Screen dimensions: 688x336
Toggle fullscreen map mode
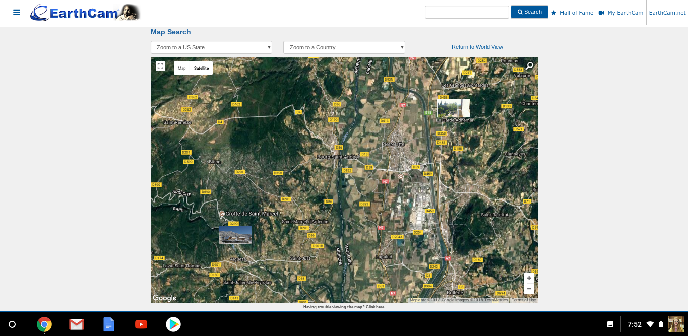click(x=160, y=66)
